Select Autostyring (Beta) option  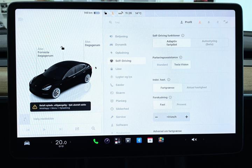point(209,43)
